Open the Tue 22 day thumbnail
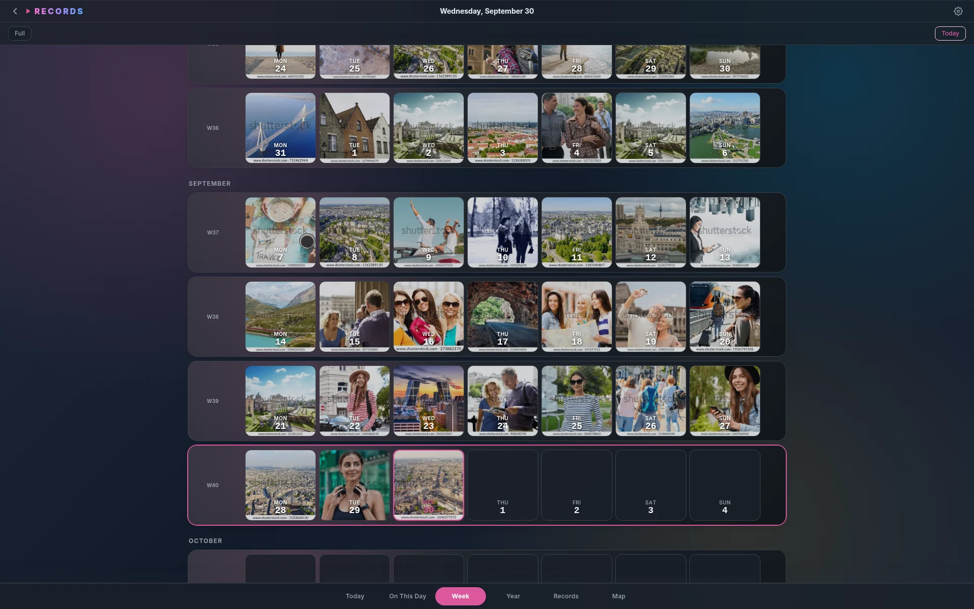Viewport: 974px width, 609px height. coord(355,401)
